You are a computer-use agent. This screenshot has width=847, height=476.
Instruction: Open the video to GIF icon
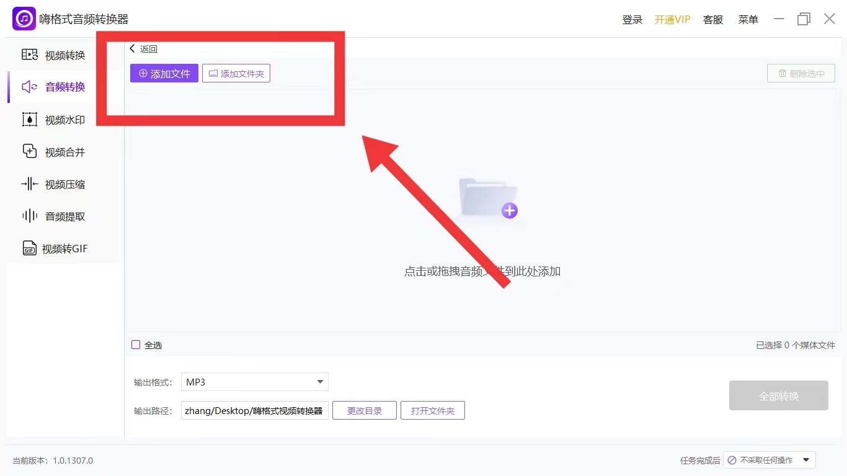pyautogui.click(x=29, y=249)
